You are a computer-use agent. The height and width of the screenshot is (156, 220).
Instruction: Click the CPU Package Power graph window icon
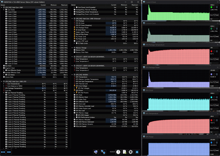click(x=144, y=67)
